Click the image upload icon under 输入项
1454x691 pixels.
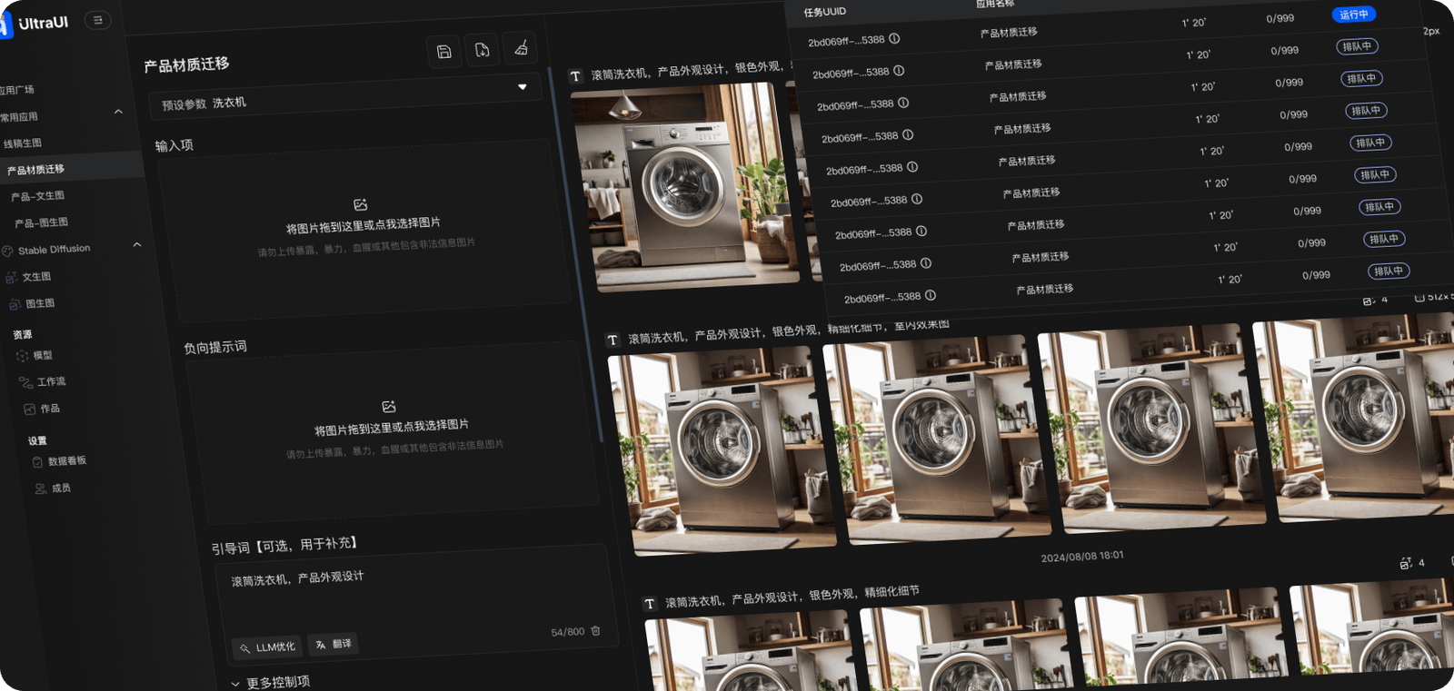tap(360, 205)
